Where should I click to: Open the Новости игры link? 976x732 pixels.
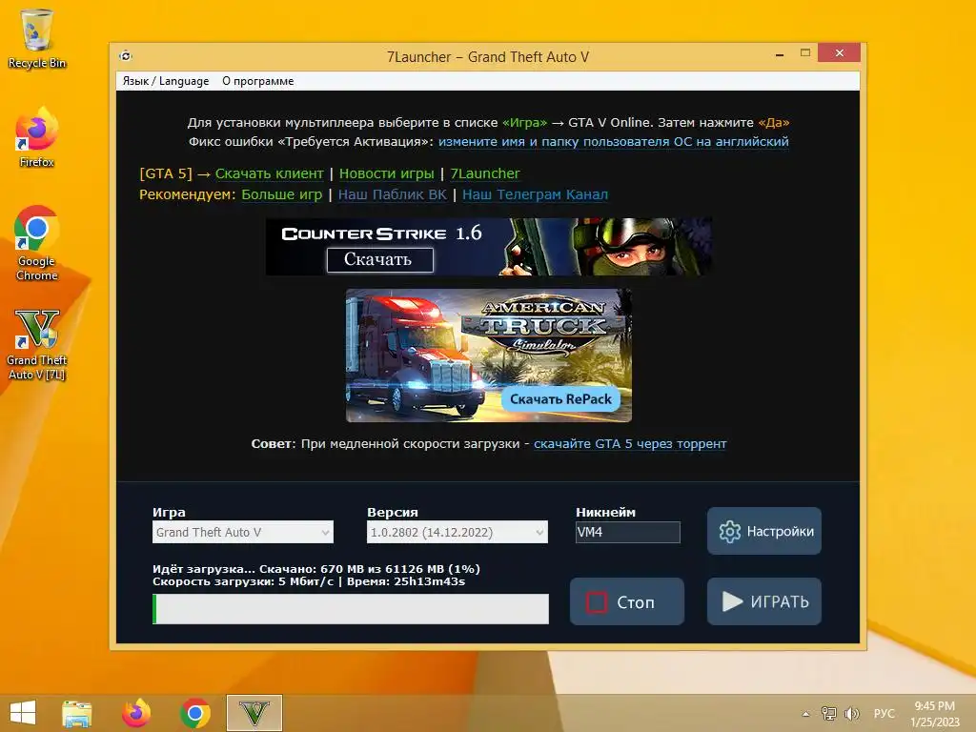(x=387, y=173)
